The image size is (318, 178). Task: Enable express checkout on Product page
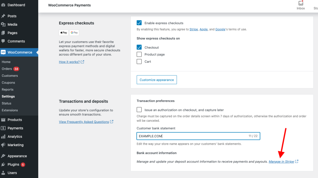tap(139, 54)
